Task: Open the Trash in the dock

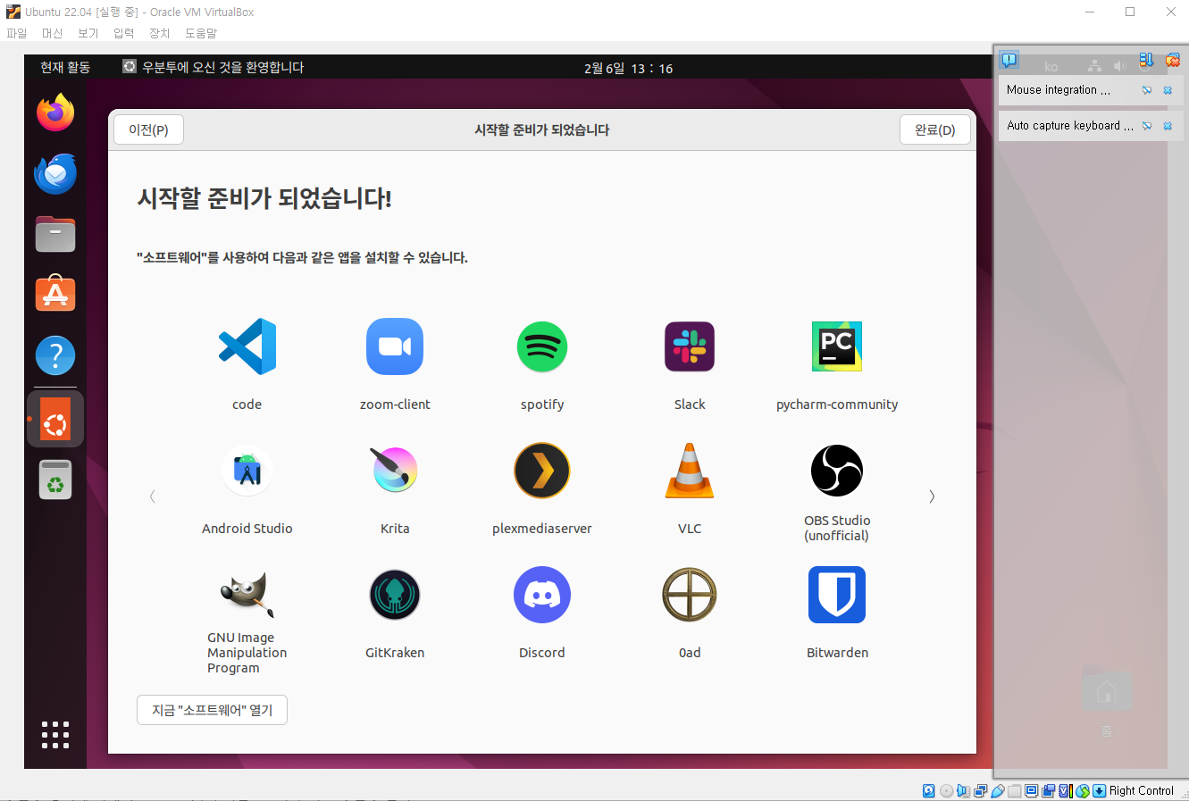Action: (x=55, y=480)
